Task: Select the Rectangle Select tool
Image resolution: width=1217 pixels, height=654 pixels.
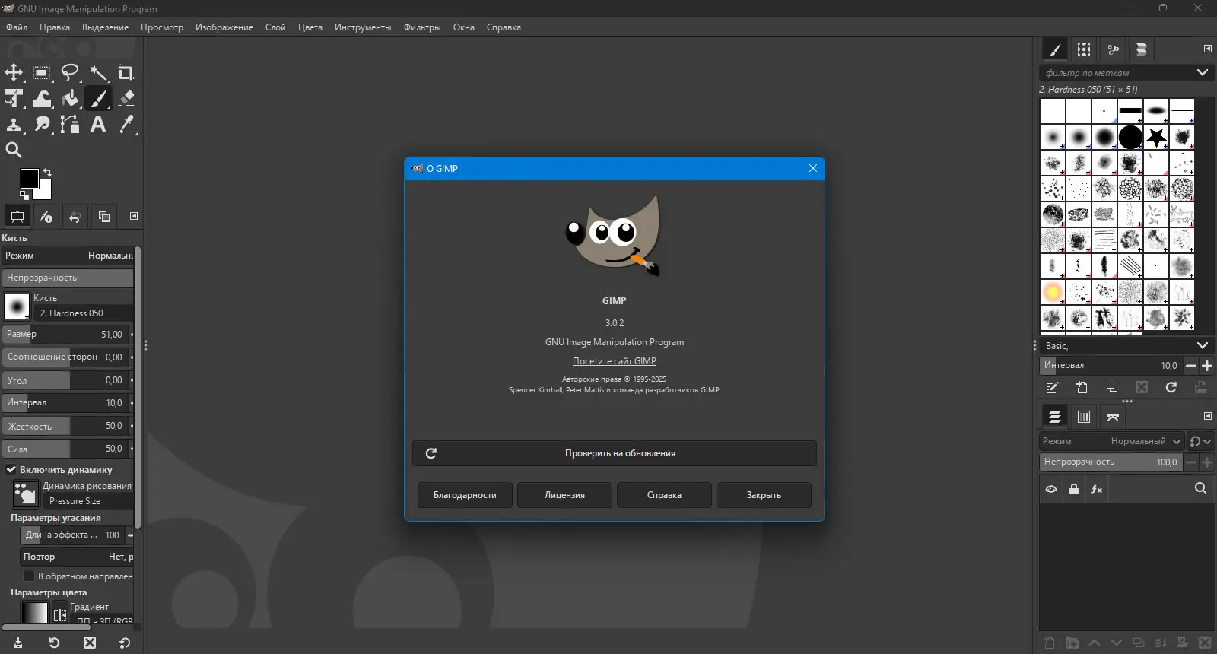Action: [x=42, y=73]
